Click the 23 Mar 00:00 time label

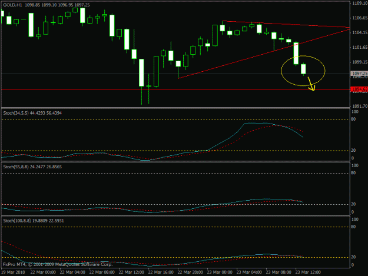coord(220,272)
